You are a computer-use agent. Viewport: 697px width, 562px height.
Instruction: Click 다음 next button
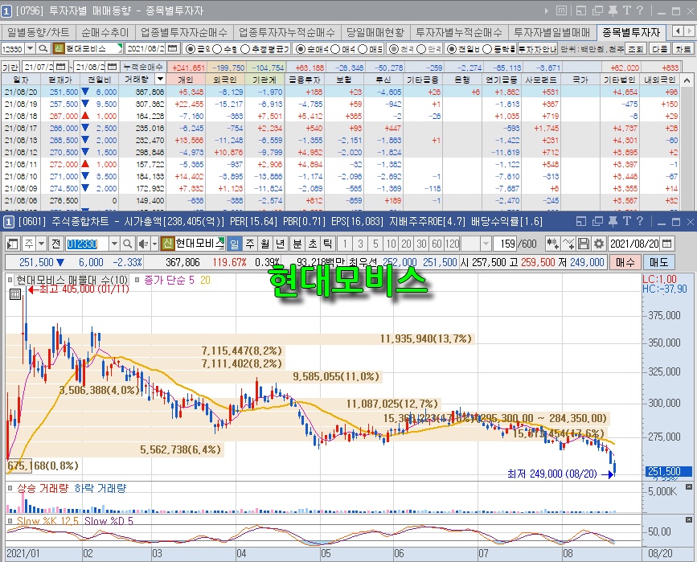coord(660,49)
